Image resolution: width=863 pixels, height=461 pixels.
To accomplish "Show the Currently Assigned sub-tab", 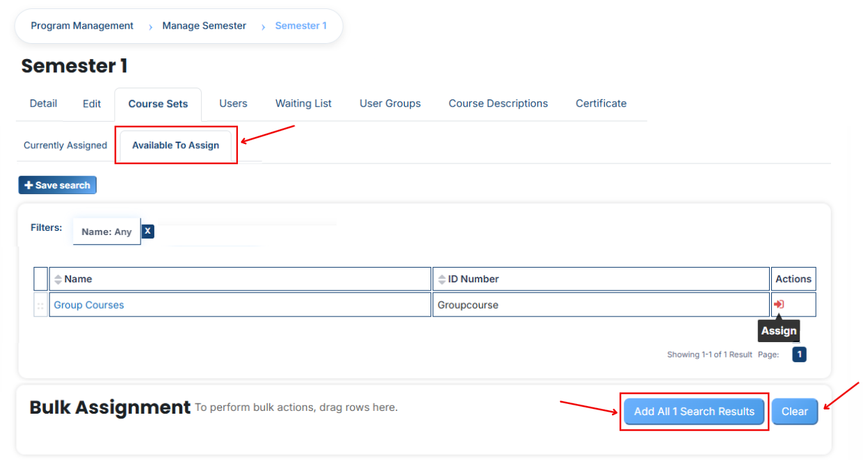I will click(x=65, y=145).
